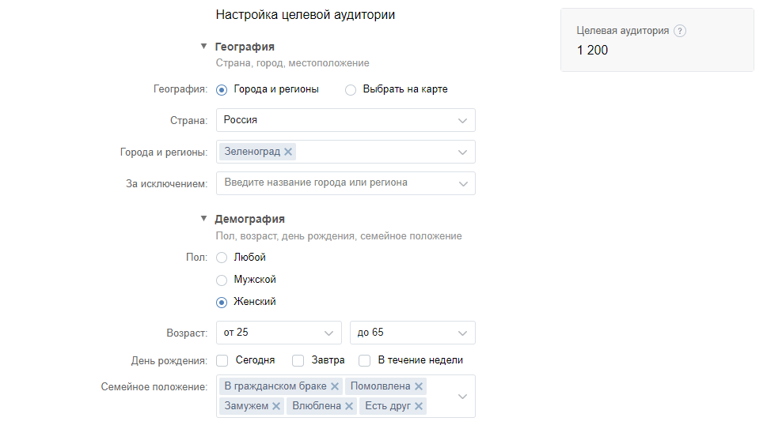Viewport: 767px width, 429px height.
Task: Remove the В гражданском браке tag
Action: (x=335, y=386)
